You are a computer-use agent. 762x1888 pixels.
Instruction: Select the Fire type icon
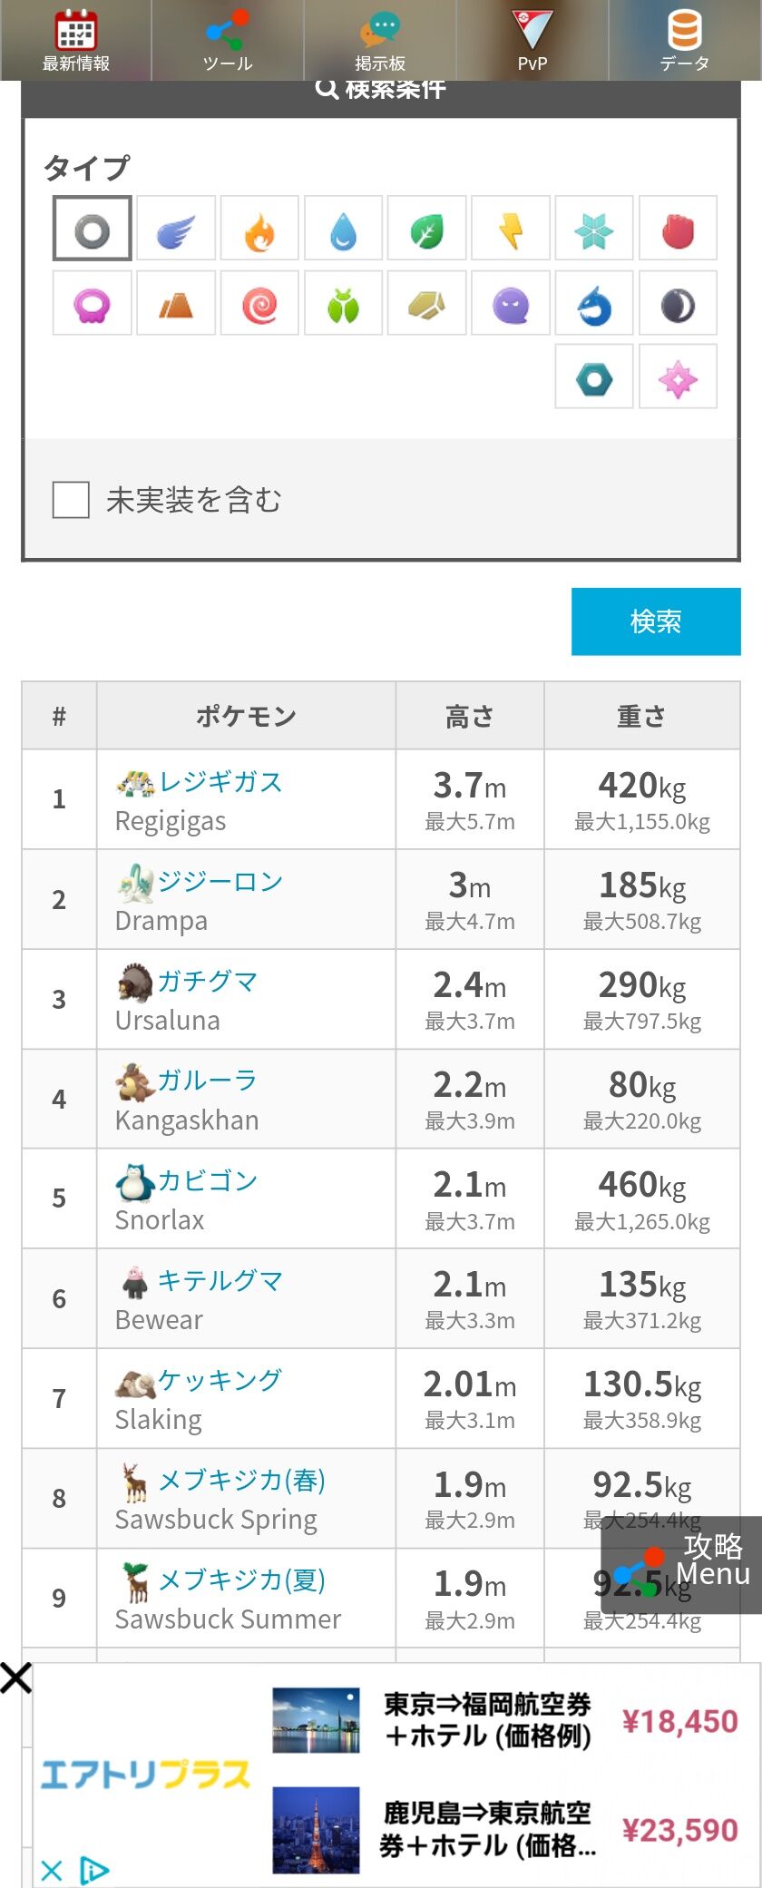coord(259,229)
